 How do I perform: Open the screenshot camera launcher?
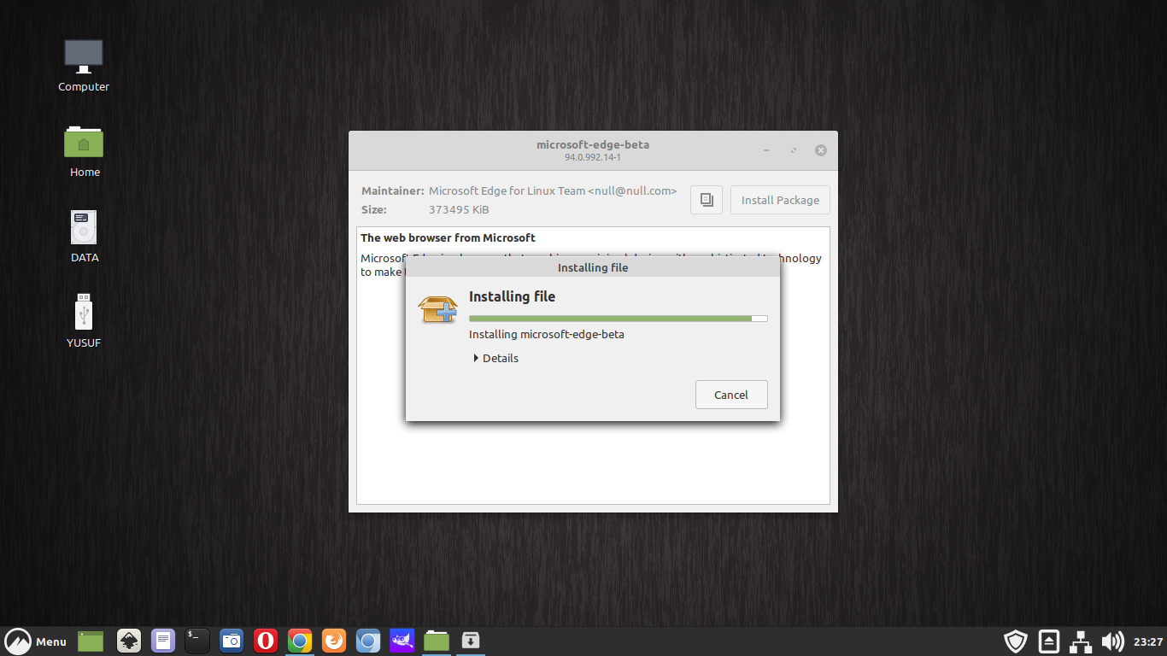232,641
